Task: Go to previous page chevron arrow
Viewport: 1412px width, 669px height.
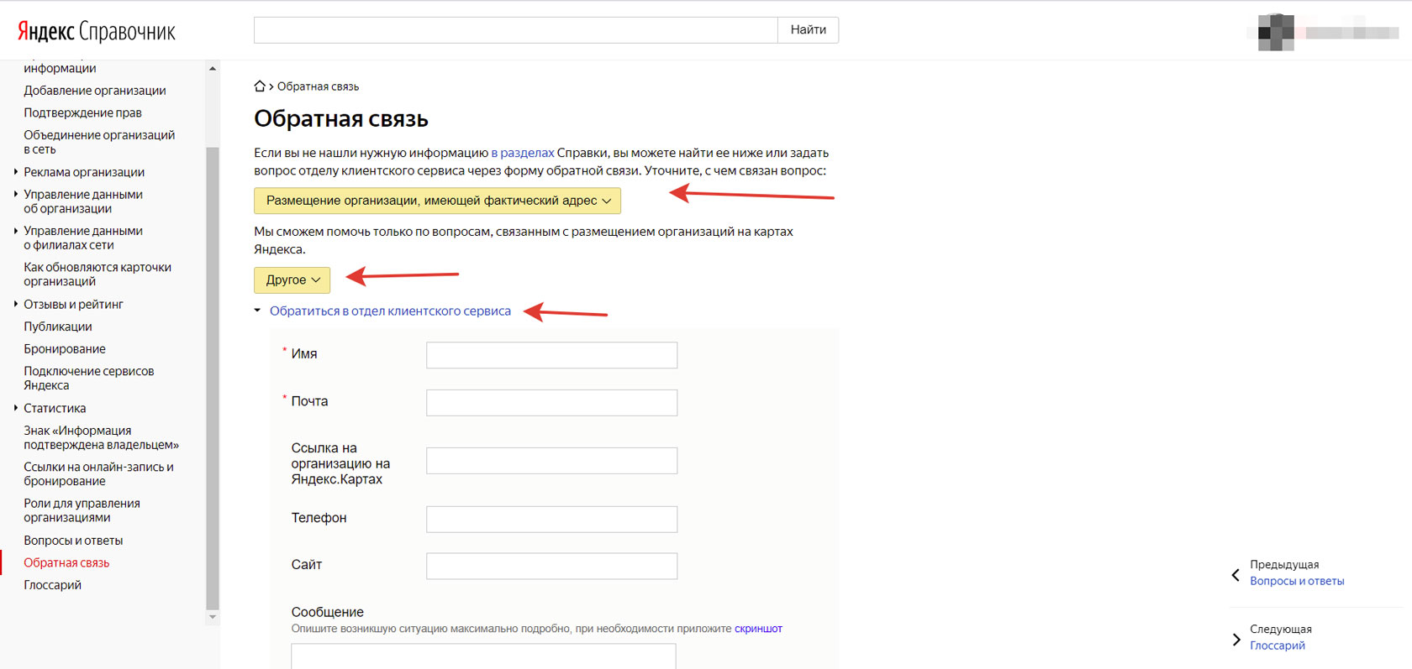Action: 1235,575
